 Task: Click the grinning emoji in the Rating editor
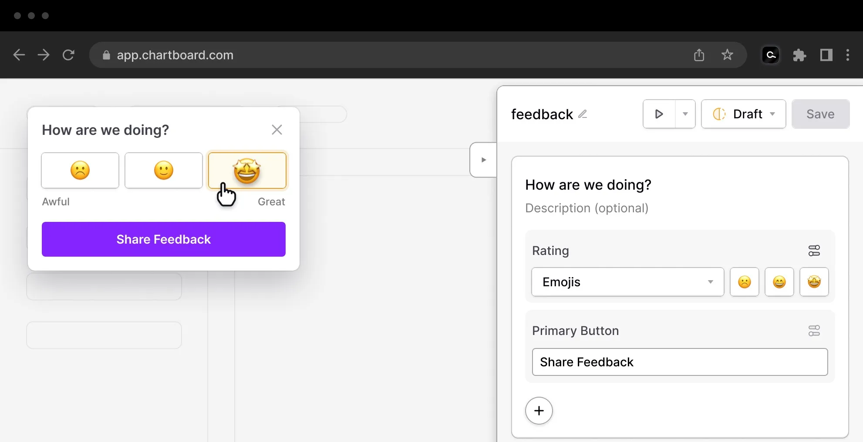[779, 282]
